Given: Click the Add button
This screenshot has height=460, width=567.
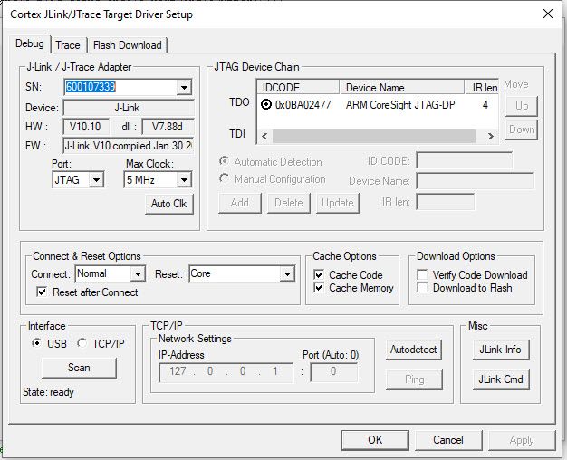Looking at the screenshot, I should coord(240,203).
